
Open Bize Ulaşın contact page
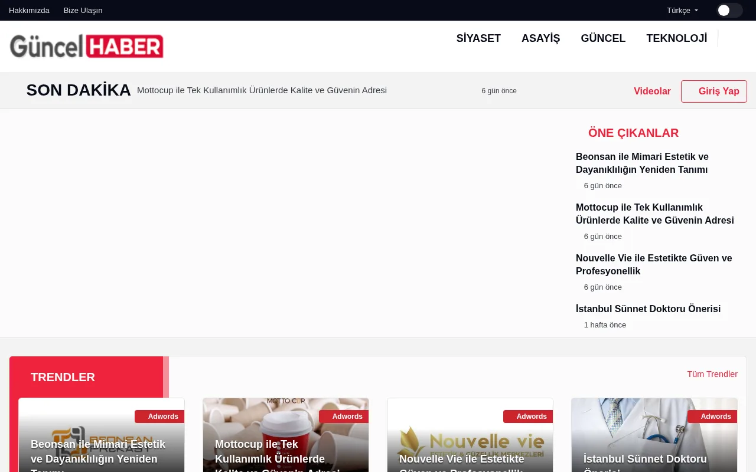tap(83, 10)
